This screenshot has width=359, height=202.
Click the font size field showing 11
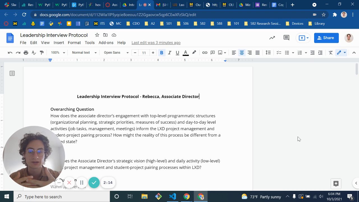point(144,52)
